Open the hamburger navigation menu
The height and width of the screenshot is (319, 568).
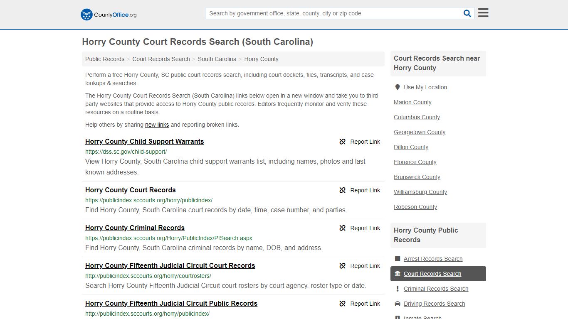483,12
